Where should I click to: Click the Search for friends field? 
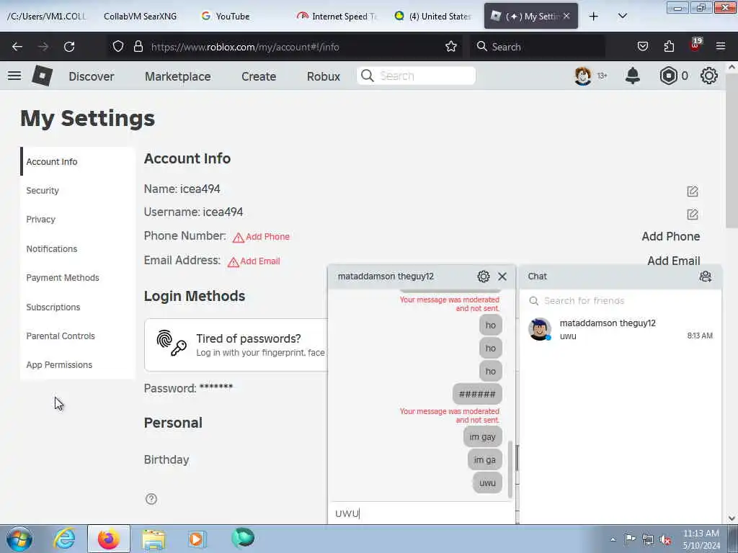pyautogui.click(x=621, y=301)
